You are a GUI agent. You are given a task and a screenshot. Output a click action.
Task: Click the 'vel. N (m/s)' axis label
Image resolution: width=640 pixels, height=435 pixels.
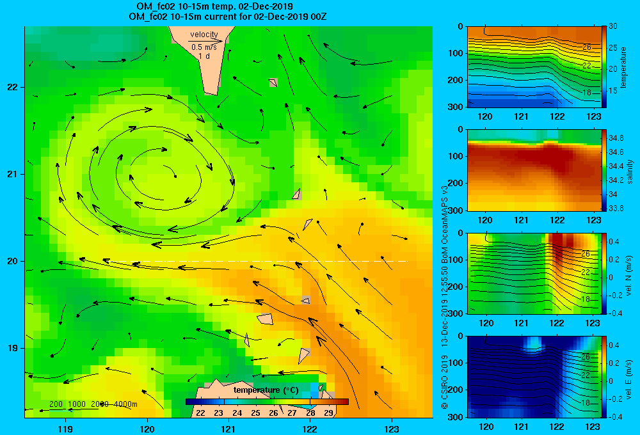[x=628, y=276]
